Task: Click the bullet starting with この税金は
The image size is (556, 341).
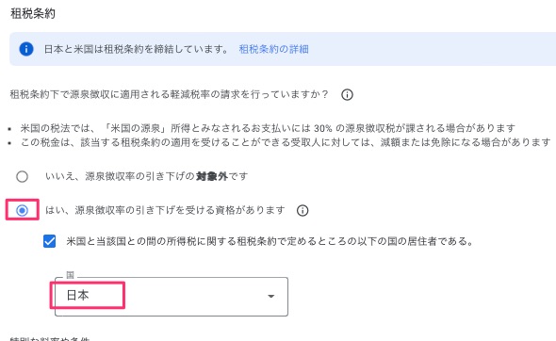Action: [x=286, y=142]
